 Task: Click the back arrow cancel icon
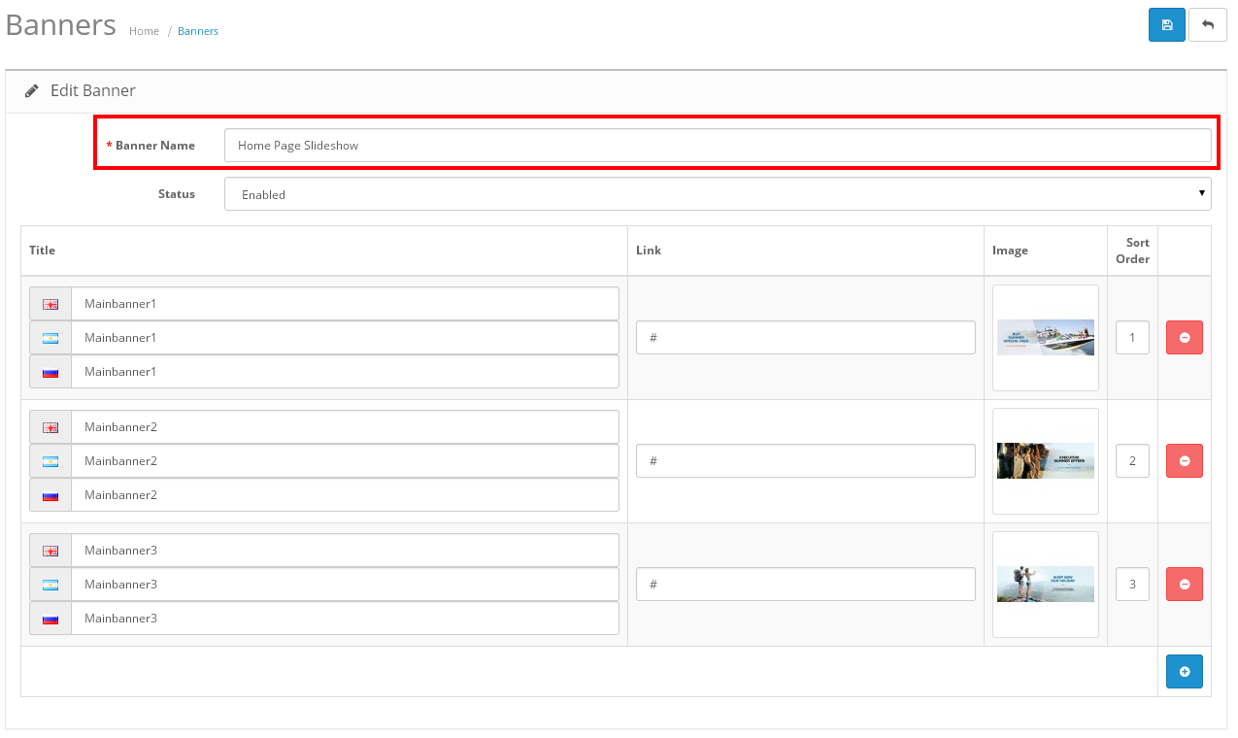pyautogui.click(x=1207, y=25)
